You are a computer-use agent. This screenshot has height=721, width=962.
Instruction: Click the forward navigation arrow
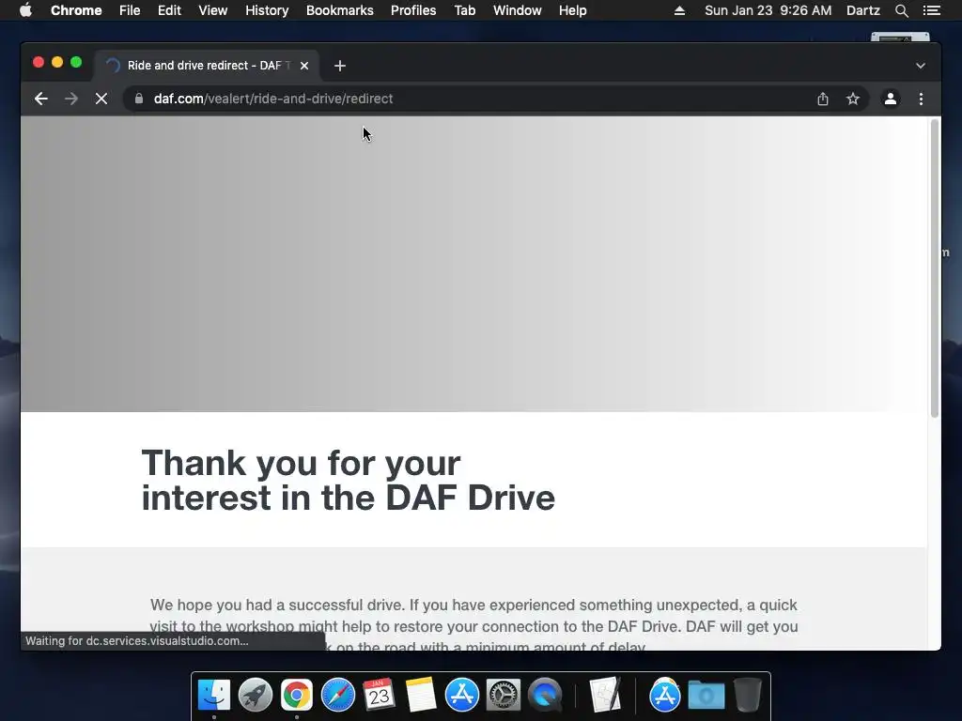pyautogui.click(x=71, y=99)
